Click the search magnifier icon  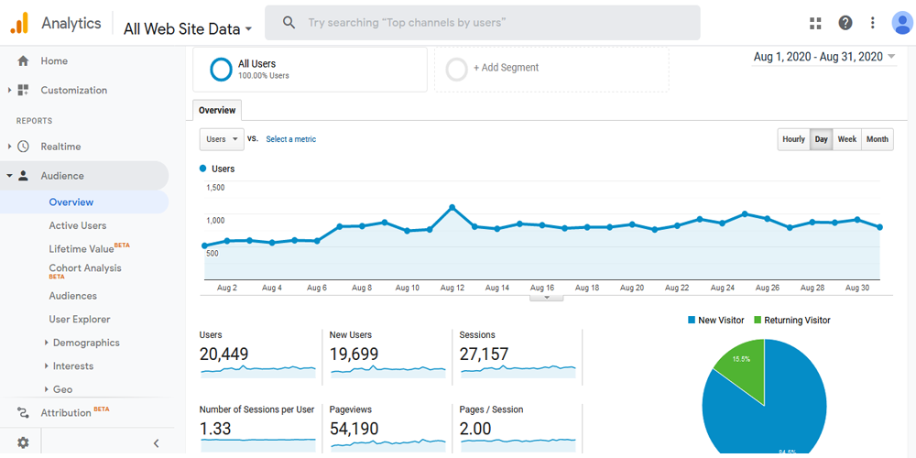pyautogui.click(x=289, y=23)
